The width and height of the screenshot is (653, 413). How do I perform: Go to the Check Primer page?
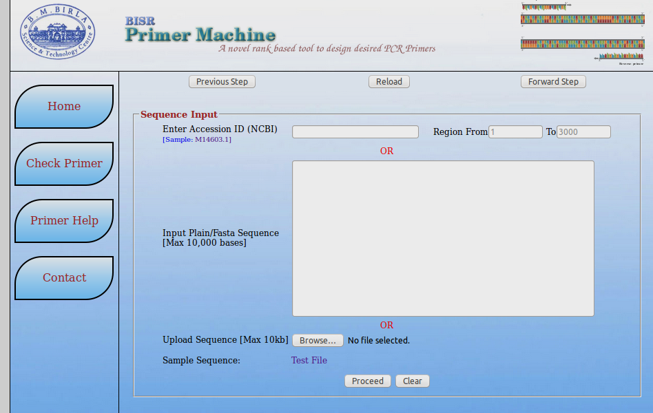click(64, 163)
